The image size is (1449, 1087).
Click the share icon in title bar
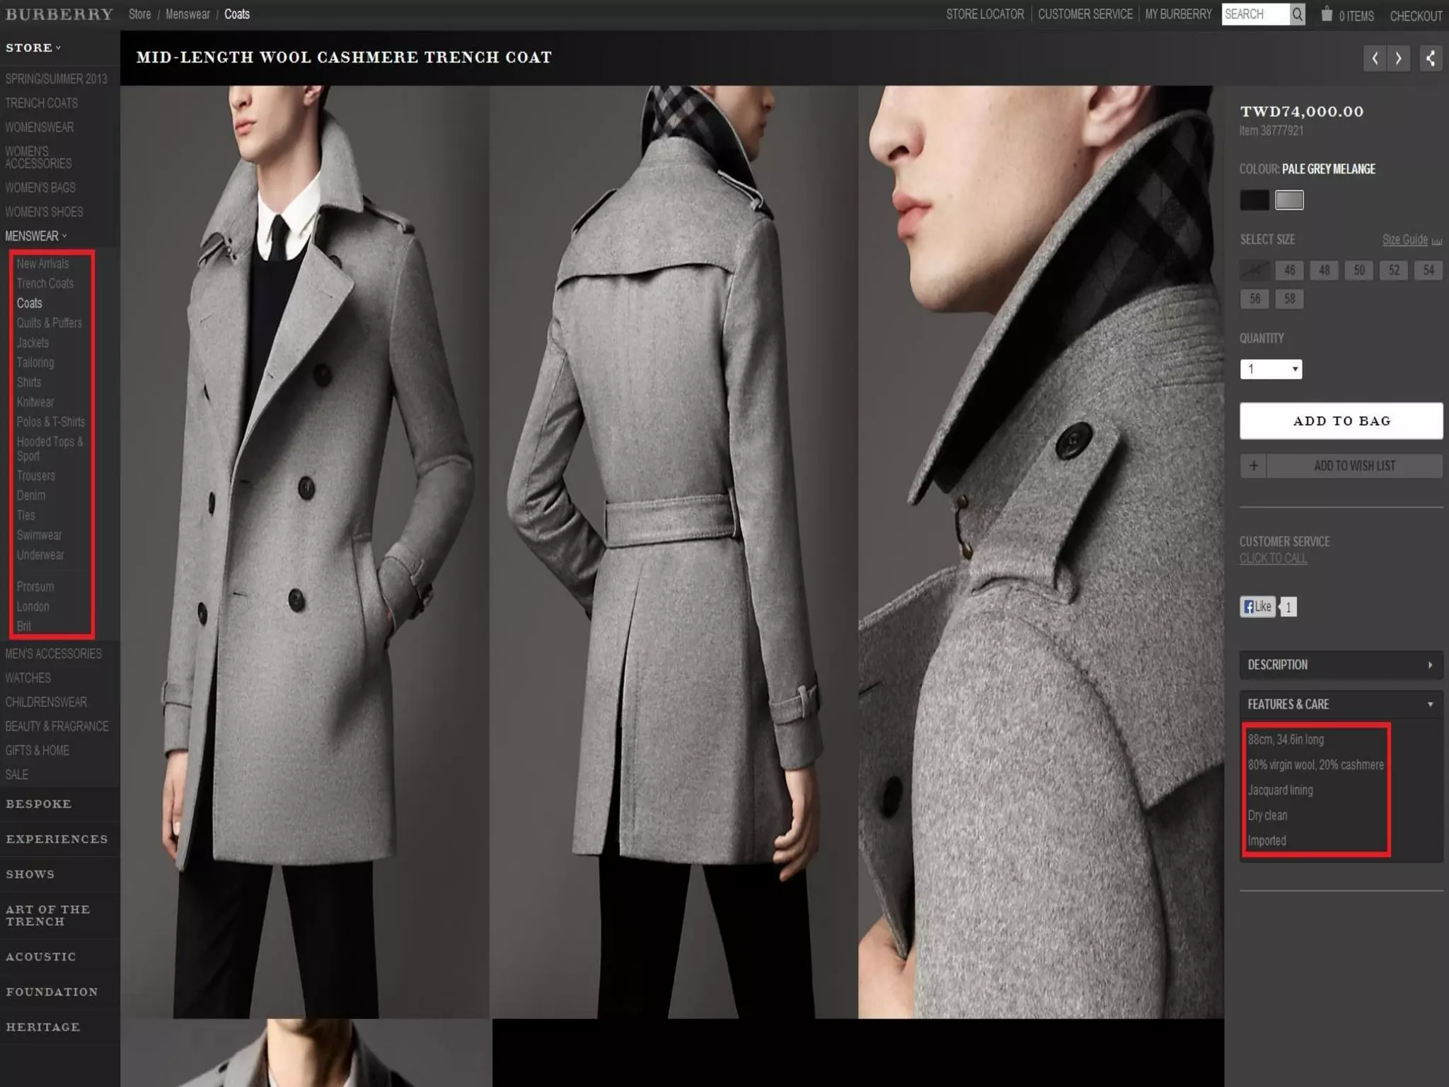1431,58
